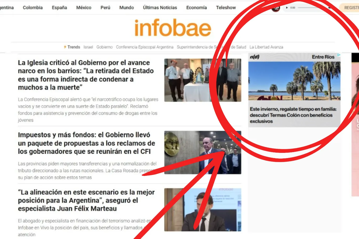Open Conferencia Episcopal Argentina trend
This screenshot has width=359, height=239.
145,47
